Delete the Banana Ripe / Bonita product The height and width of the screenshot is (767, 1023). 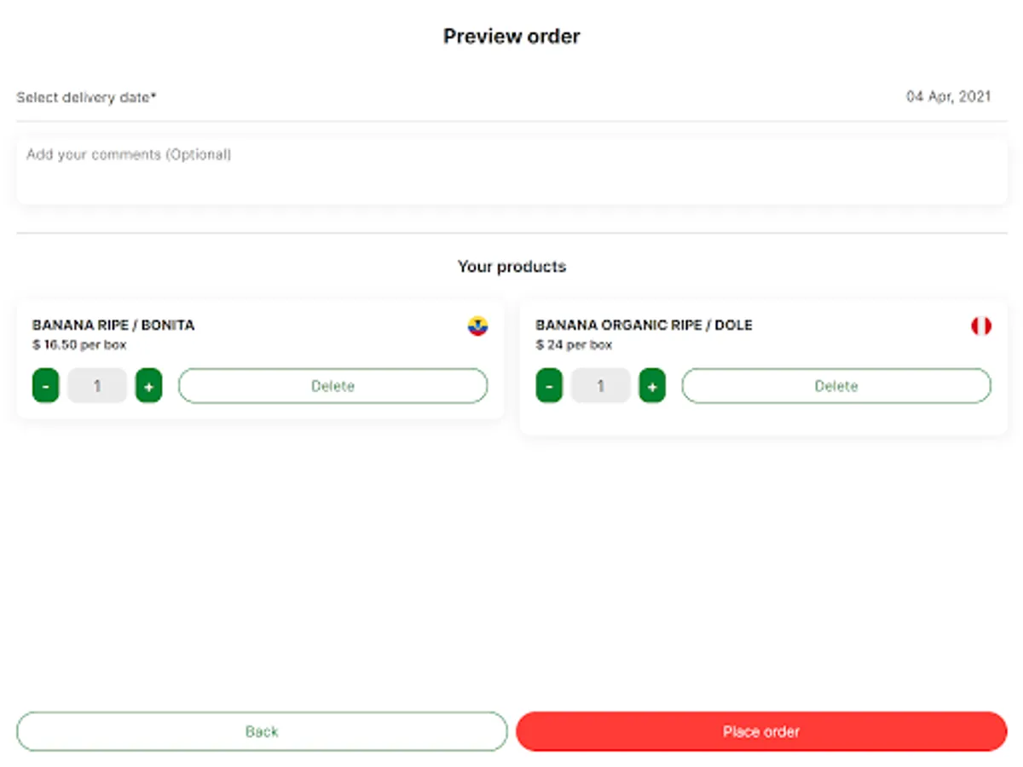(332, 386)
